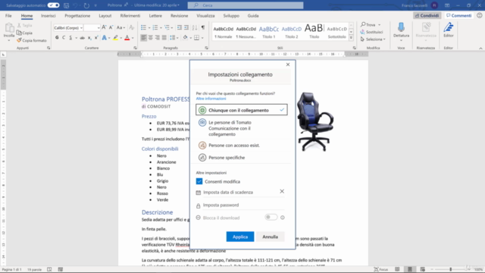Open the 'Altre informazioni' link
The image size is (485, 273).
click(211, 99)
